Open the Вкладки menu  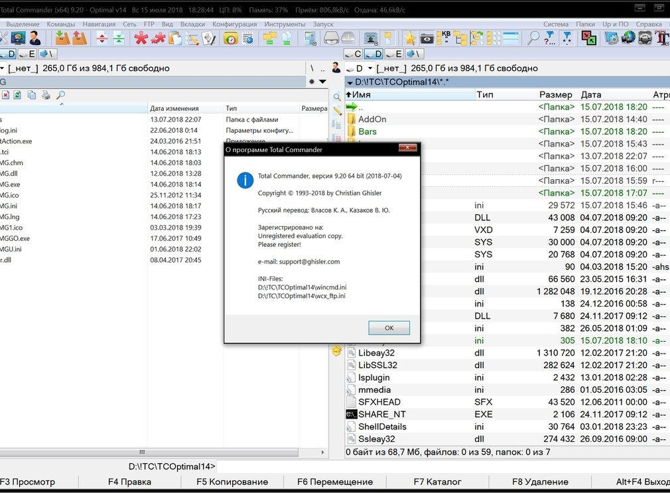193,24
